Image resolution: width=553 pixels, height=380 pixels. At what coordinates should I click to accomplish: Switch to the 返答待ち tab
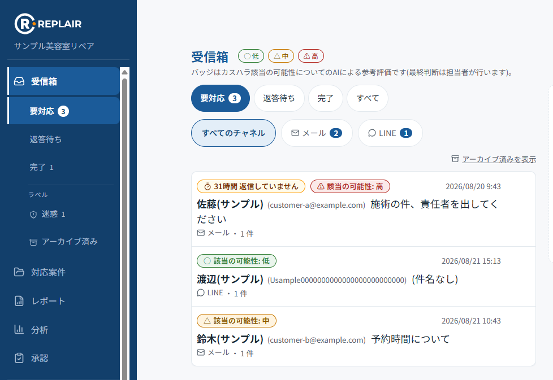coord(279,98)
